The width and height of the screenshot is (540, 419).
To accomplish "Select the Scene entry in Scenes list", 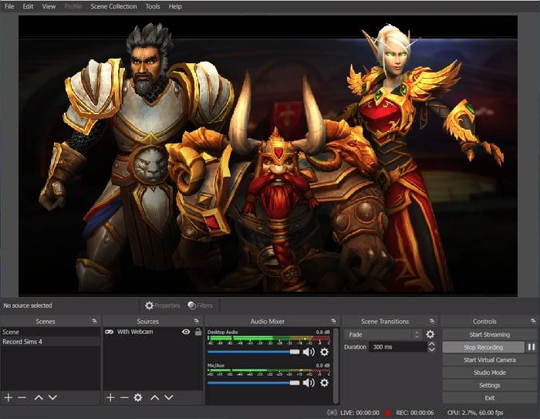I will point(50,332).
